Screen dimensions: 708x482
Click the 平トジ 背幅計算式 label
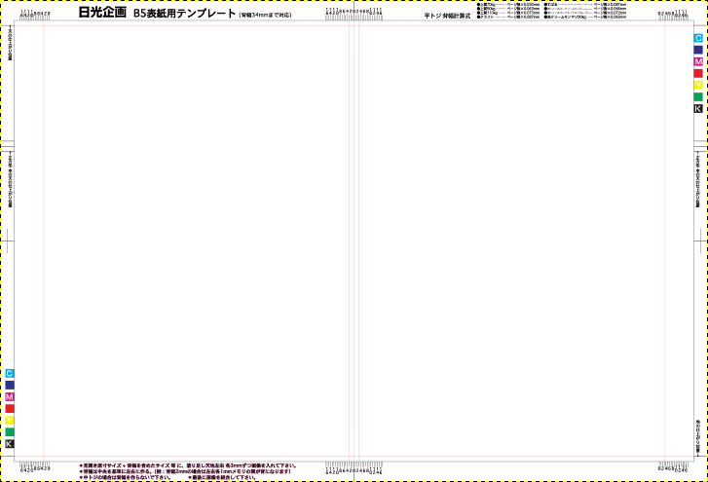[x=447, y=16]
